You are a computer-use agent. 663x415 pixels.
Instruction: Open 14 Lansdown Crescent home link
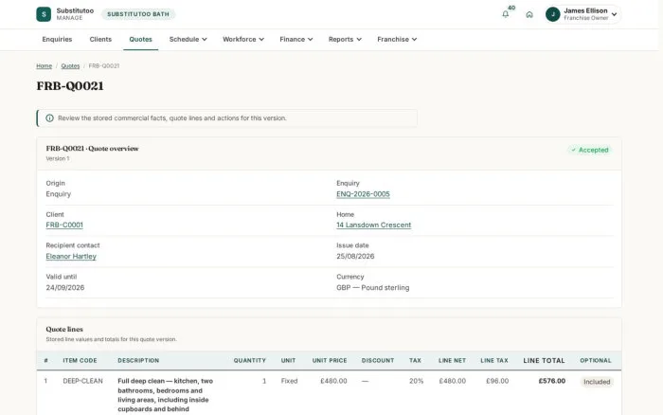pos(374,226)
